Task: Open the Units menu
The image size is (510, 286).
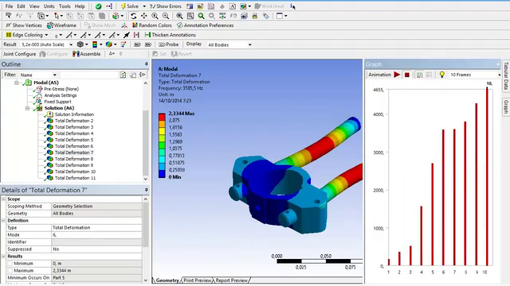Action: 49,6
